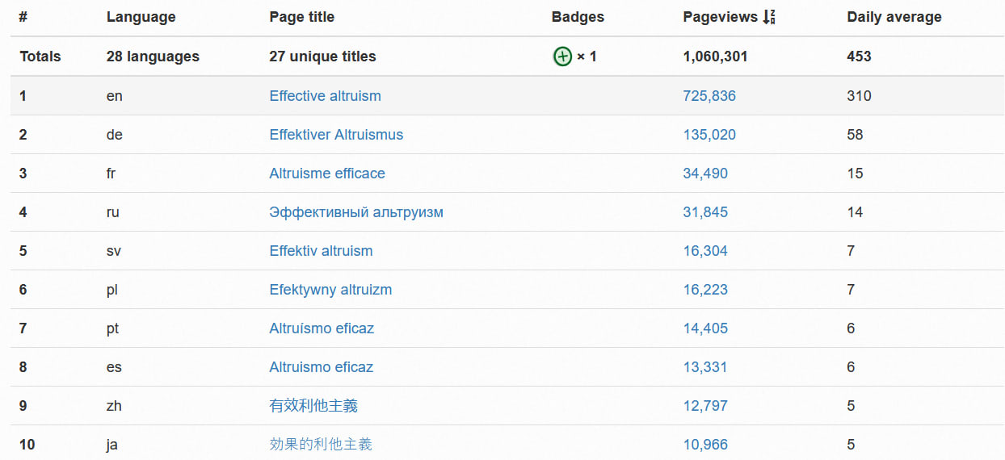The height and width of the screenshot is (460, 1005).
Task: Click the daily average '58' cell
Action: [x=855, y=135]
